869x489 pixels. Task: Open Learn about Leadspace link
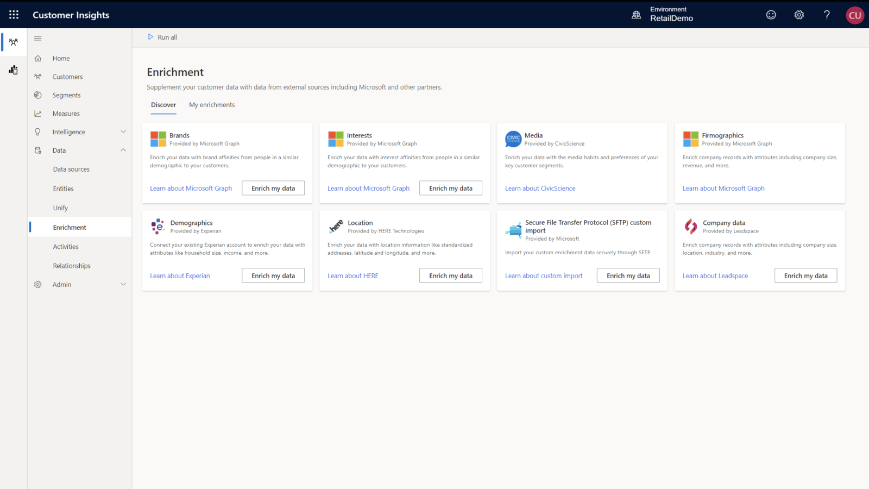(715, 276)
